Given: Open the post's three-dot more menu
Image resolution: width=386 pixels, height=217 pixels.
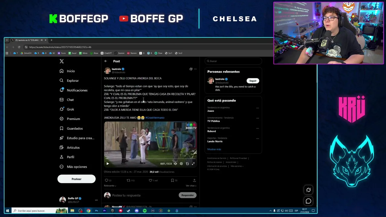Looking at the screenshot, I should pos(195,69).
